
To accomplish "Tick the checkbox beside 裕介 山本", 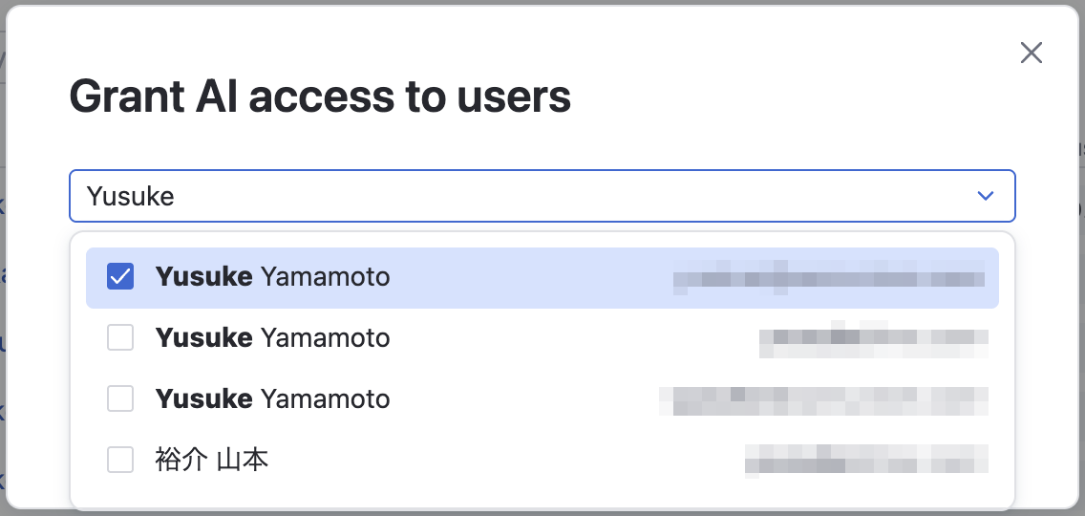I will [120, 460].
